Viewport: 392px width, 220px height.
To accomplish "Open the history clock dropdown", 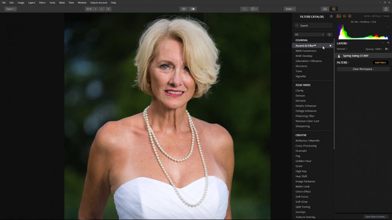I will click(x=254, y=9).
